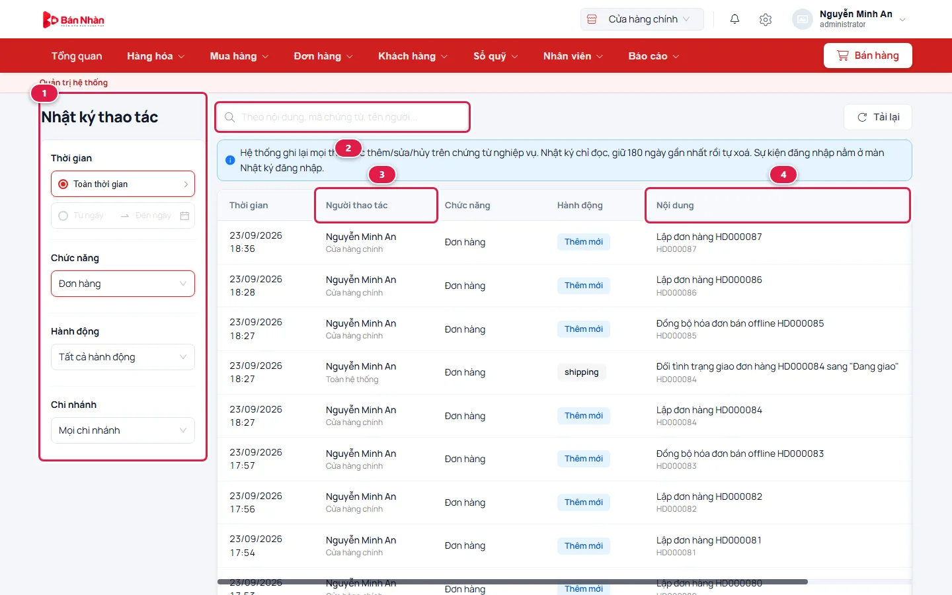Click the Thêm mới tag for HD000086
Viewport: 952px width, 595px height.
(584, 286)
